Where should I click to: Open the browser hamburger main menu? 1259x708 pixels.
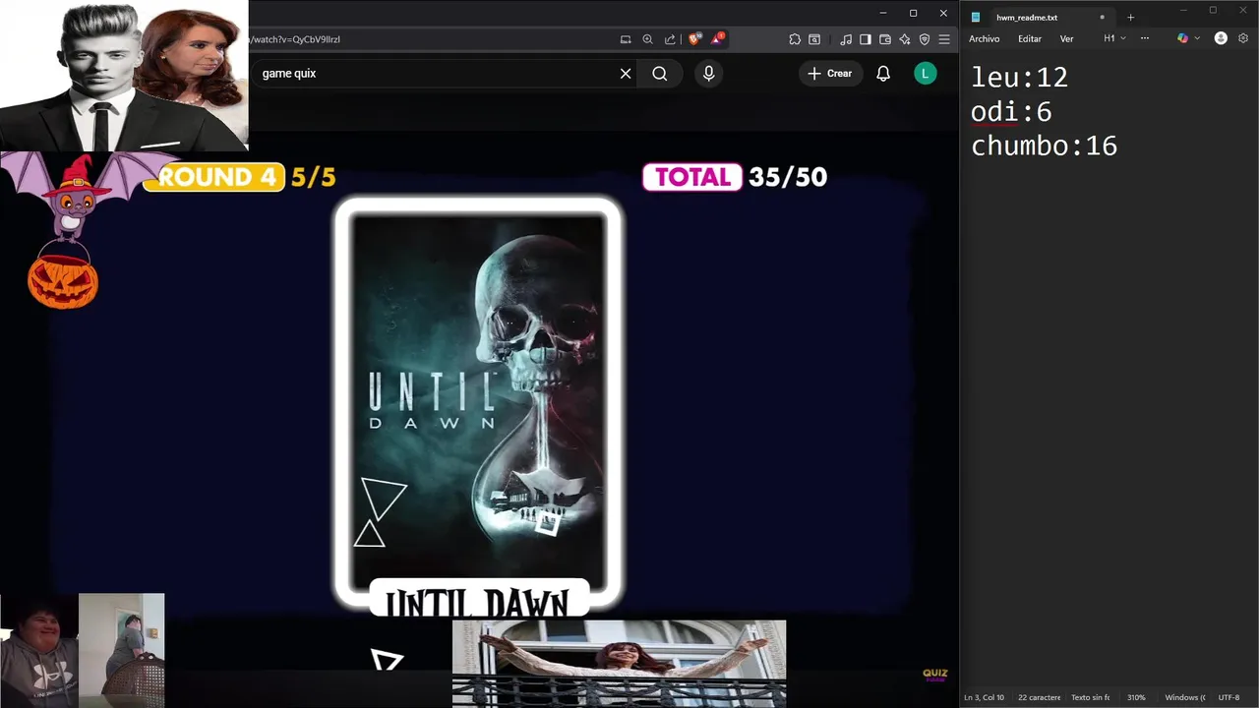(944, 39)
